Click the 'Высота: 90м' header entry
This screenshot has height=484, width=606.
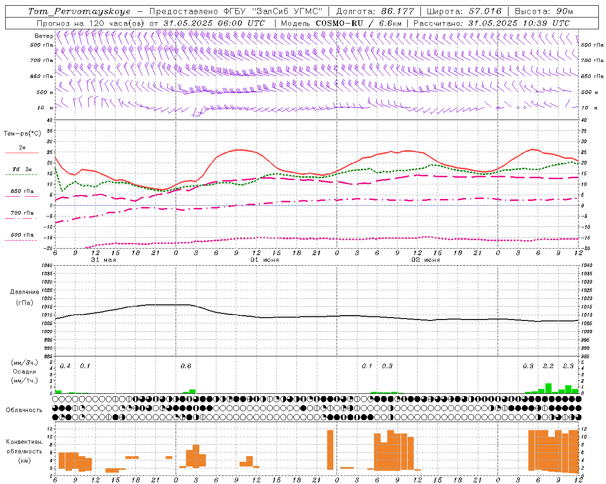(544, 11)
